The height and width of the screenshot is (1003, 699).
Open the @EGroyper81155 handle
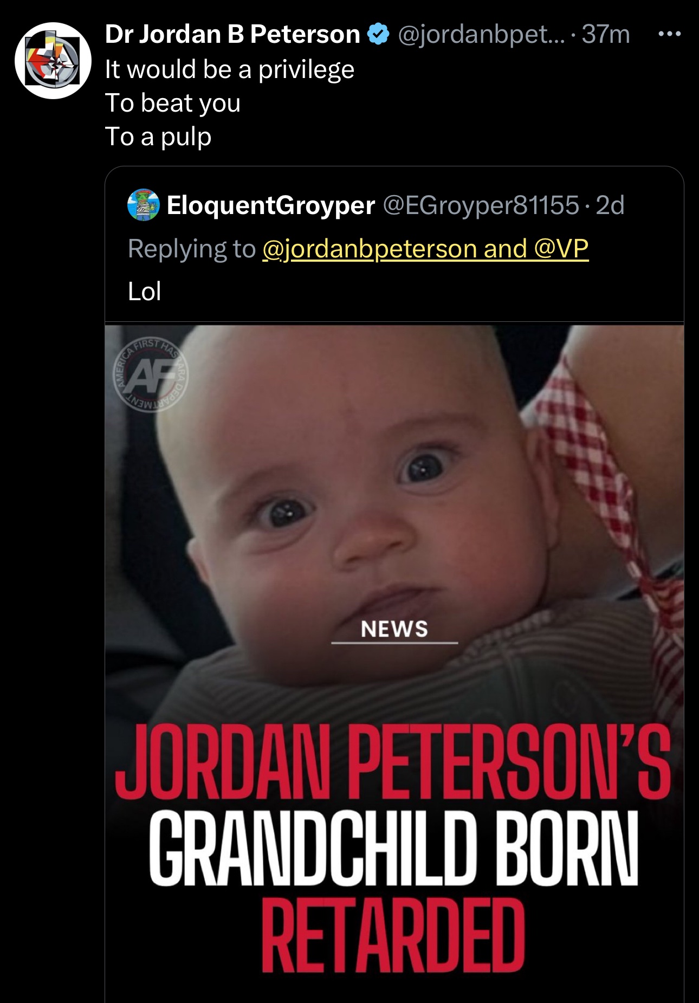pyautogui.click(x=481, y=205)
